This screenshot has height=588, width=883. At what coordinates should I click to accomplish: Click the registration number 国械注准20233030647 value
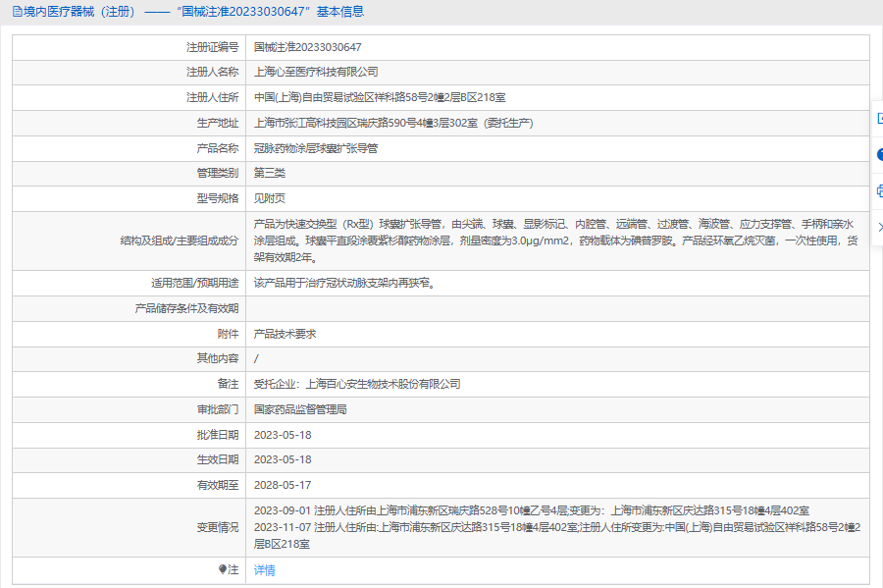[x=307, y=47]
